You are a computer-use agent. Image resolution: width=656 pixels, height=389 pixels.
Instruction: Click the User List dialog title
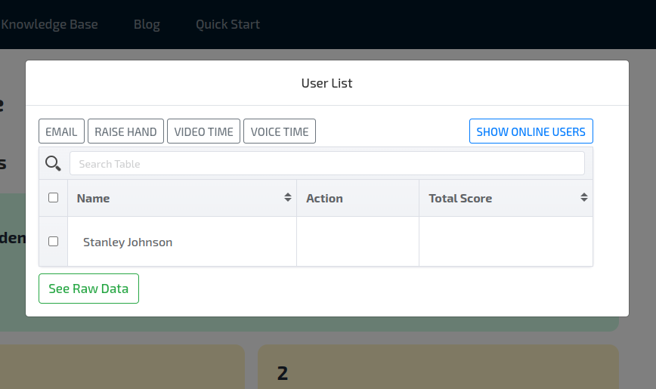pyautogui.click(x=326, y=83)
